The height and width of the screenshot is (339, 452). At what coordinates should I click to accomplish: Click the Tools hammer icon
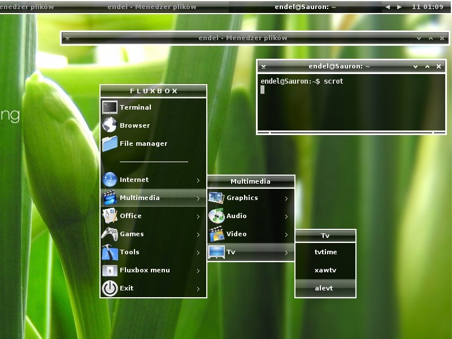click(110, 252)
